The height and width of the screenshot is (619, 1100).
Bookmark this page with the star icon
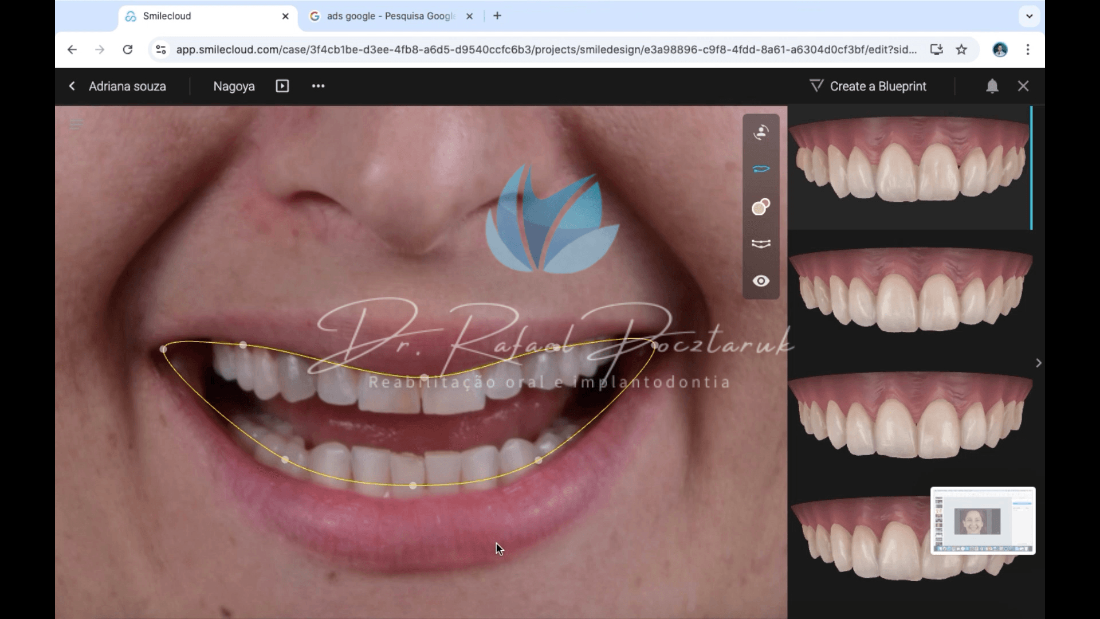[x=961, y=50]
